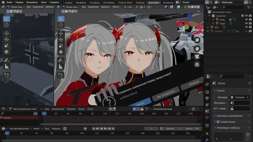
Task: Hide the character collection with eye icon
Action: [246, 16]
